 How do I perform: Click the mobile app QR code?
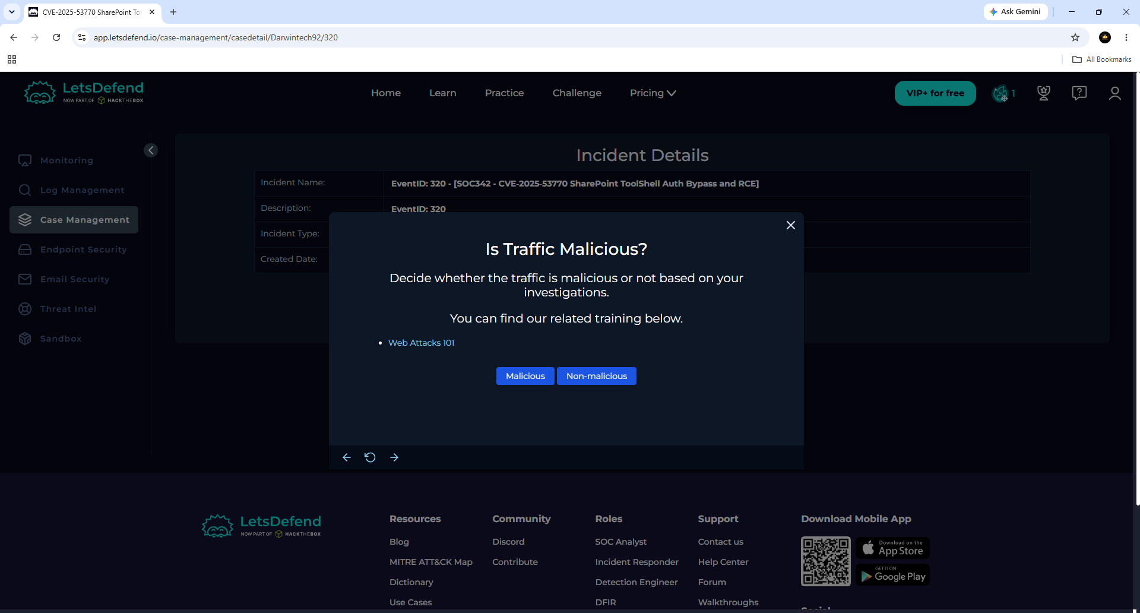point(826,561)
